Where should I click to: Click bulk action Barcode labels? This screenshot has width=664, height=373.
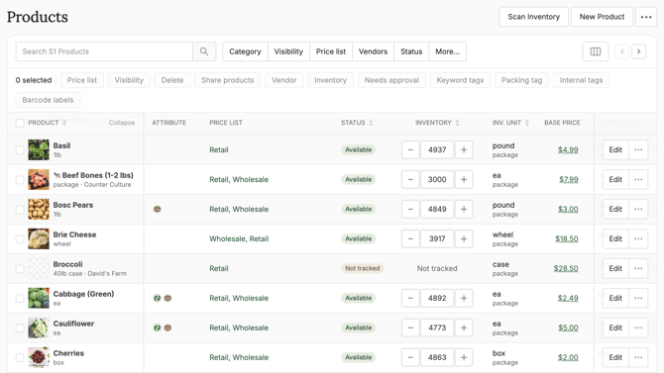(48, 100)
